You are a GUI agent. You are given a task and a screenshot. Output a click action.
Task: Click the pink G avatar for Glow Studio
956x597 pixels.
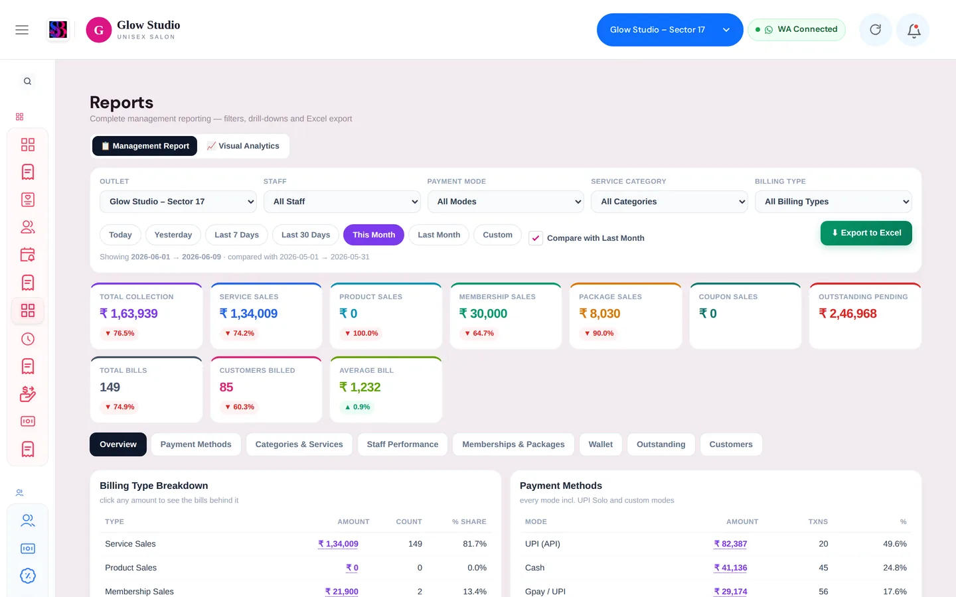[x=99, y=30]
